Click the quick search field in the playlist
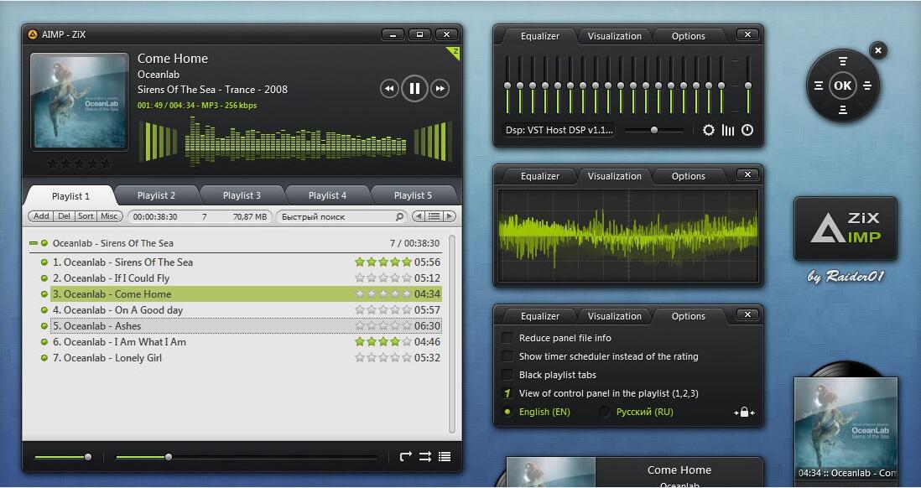 (x=336, y=216)
